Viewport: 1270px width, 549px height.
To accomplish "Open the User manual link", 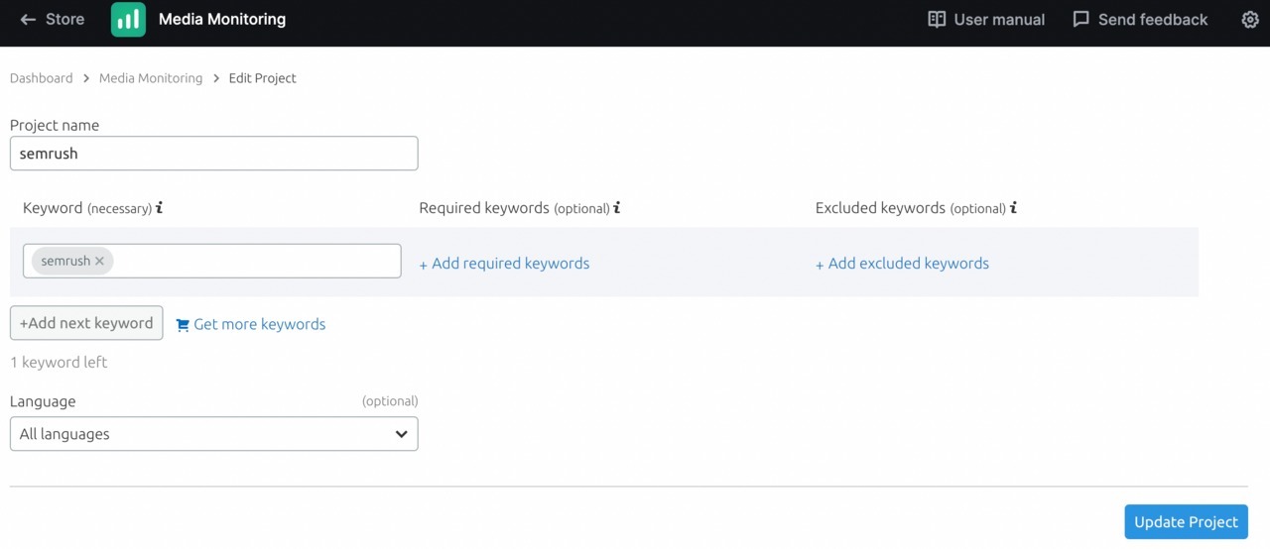I will pos(999,19).
